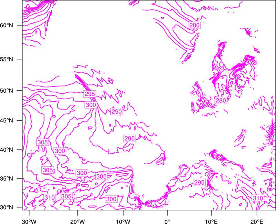Click the 280 contour label nearest 60°N
Viewport: 276px width, 224px height.
[x=194, y=25]
